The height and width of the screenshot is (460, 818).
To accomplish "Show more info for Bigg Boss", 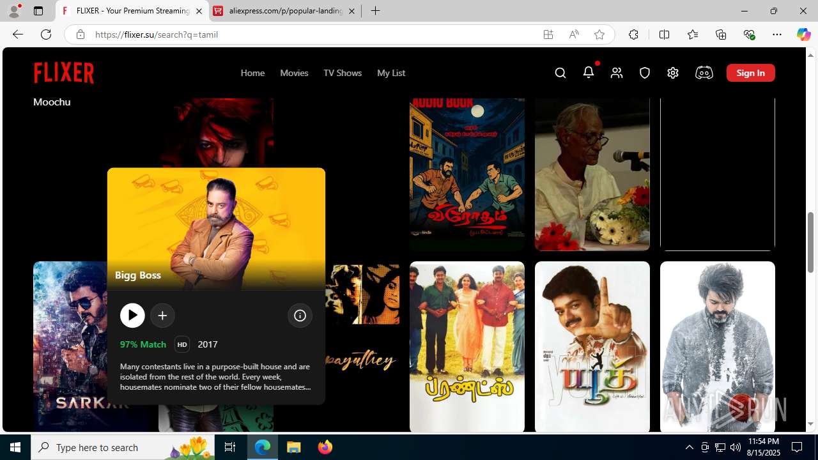I will pyautogui.click(x=300, y=315).
